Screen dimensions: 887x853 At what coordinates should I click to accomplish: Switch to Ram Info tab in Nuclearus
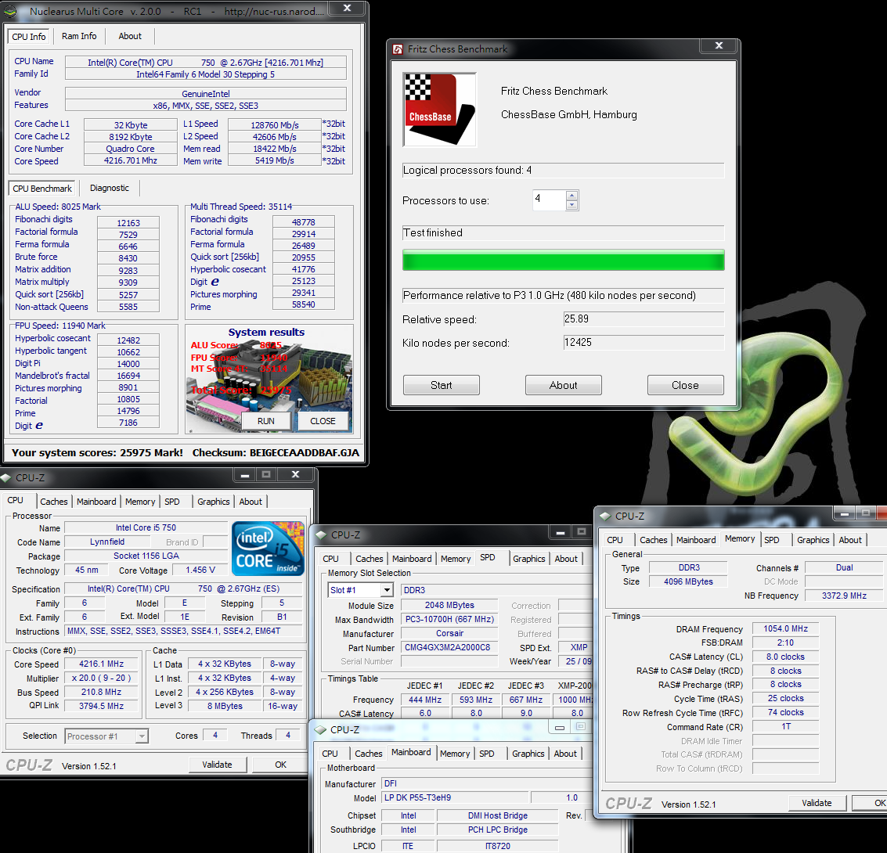point(79,36)
